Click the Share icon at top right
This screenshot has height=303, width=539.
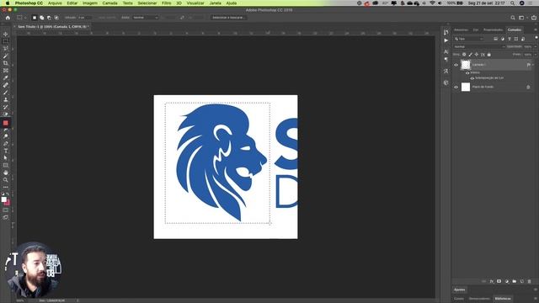tap(534, 18)
